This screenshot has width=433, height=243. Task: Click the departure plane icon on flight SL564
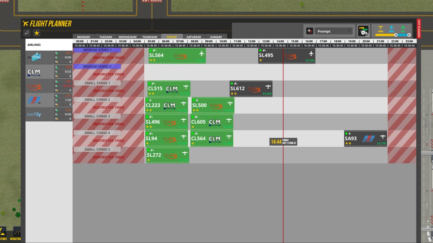coord(201,53)
